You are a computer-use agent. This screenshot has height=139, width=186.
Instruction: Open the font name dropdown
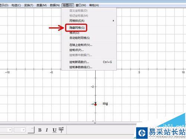pyautogui.click(x=6, y=130)
